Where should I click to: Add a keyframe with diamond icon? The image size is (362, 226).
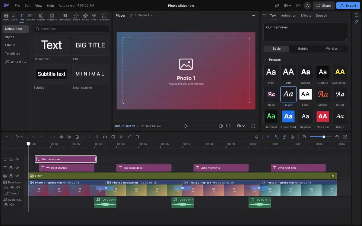[x=121, y=137]
